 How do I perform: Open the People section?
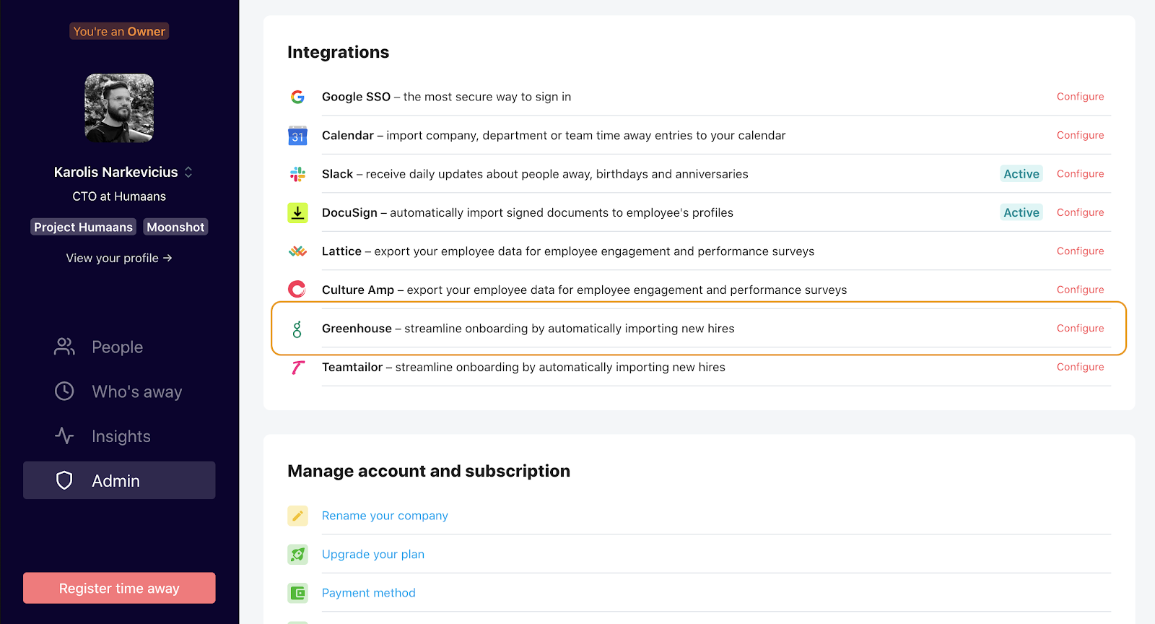(119, 347)
